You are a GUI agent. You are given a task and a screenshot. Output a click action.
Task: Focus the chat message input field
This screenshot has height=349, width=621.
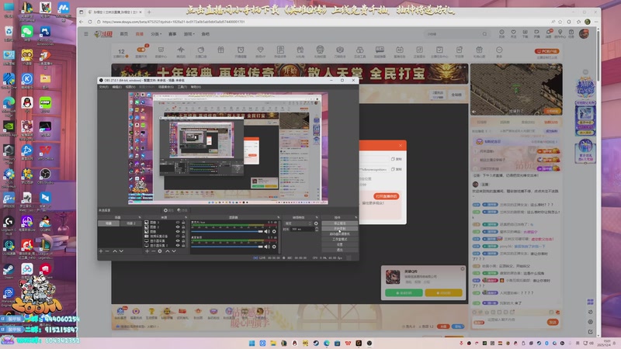[x=515, y=320]
